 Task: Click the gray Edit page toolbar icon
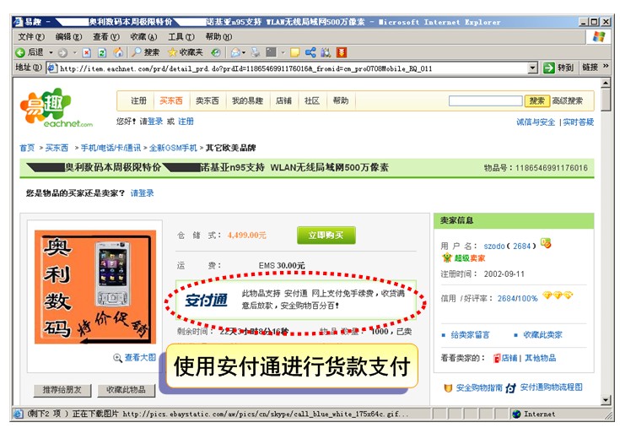(272, 52)
